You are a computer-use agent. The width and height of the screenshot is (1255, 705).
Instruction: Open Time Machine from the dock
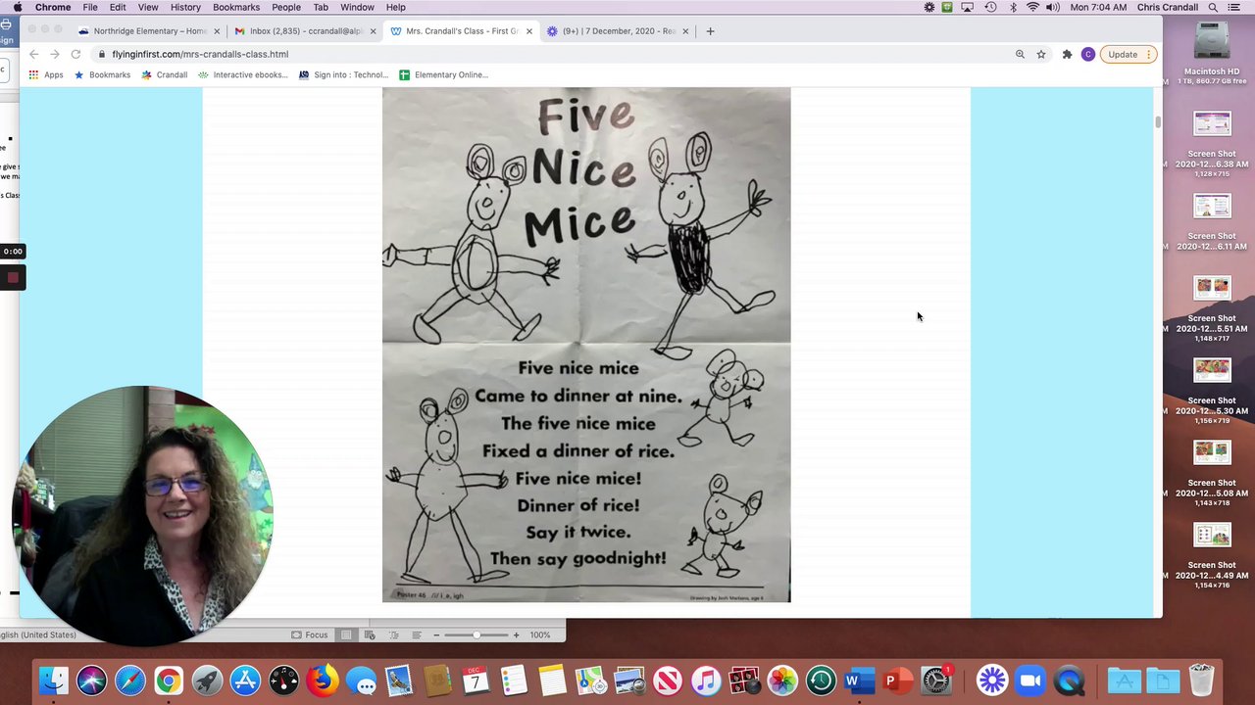tap(821, 680)
